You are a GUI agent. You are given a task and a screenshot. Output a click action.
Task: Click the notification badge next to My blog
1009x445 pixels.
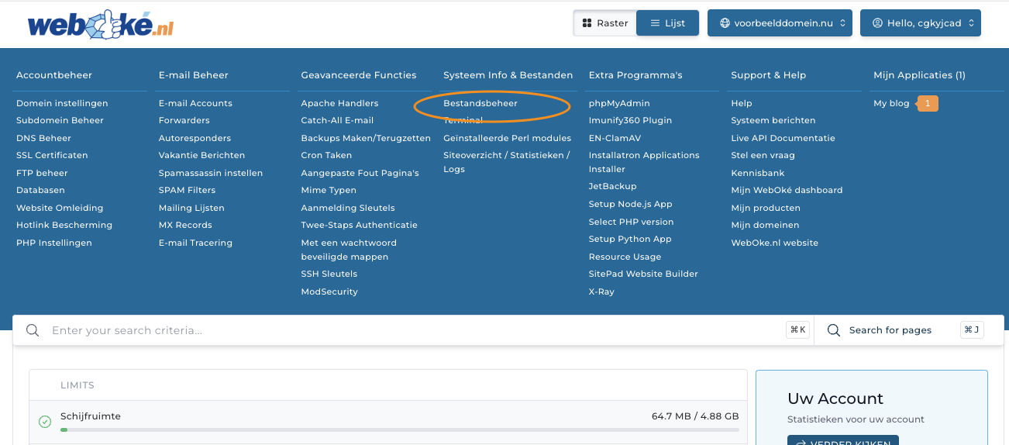928,103
